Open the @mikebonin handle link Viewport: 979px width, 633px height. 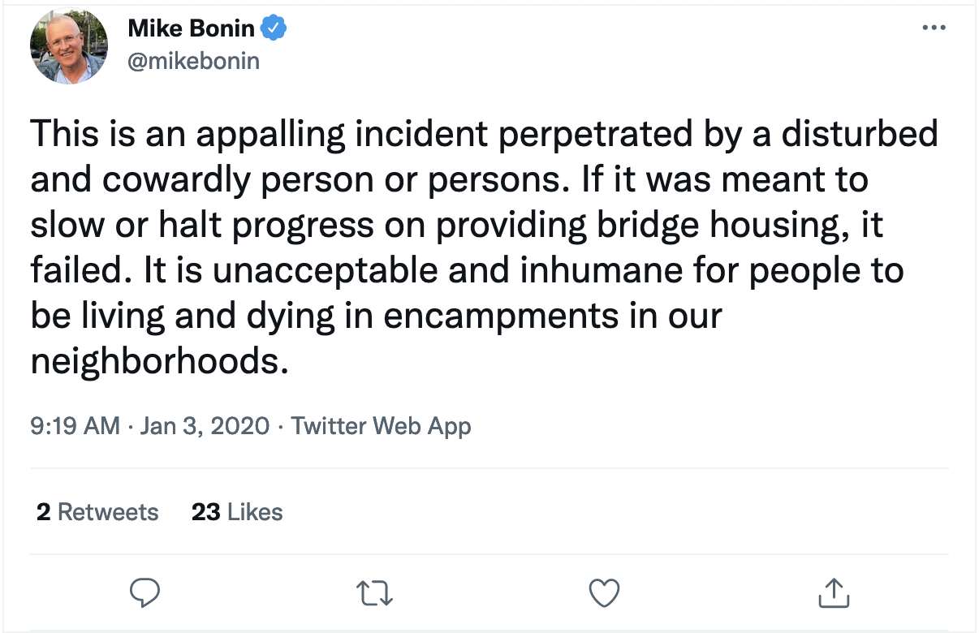[x=194, y=61]
